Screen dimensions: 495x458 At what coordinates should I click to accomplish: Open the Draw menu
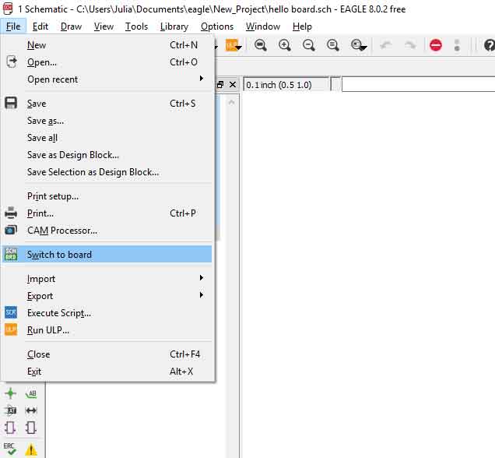tap(71, 26)
